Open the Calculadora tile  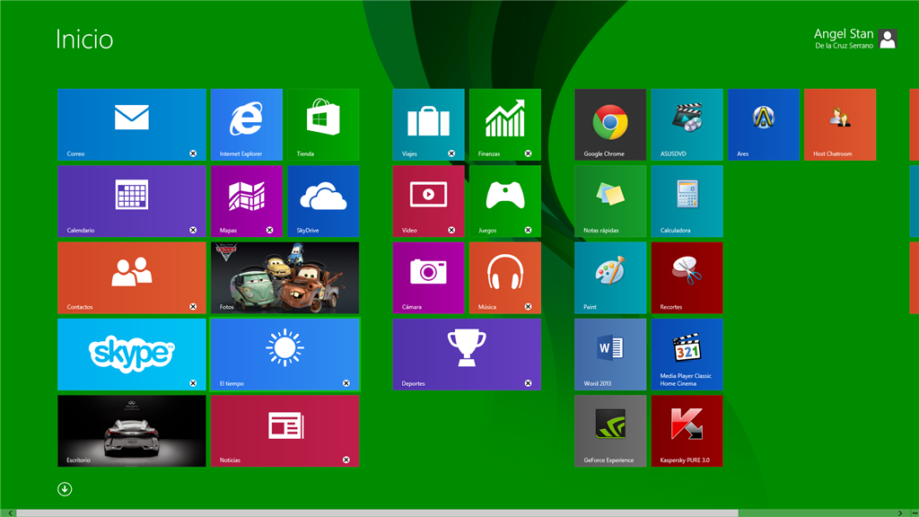[x=687, y=201]
